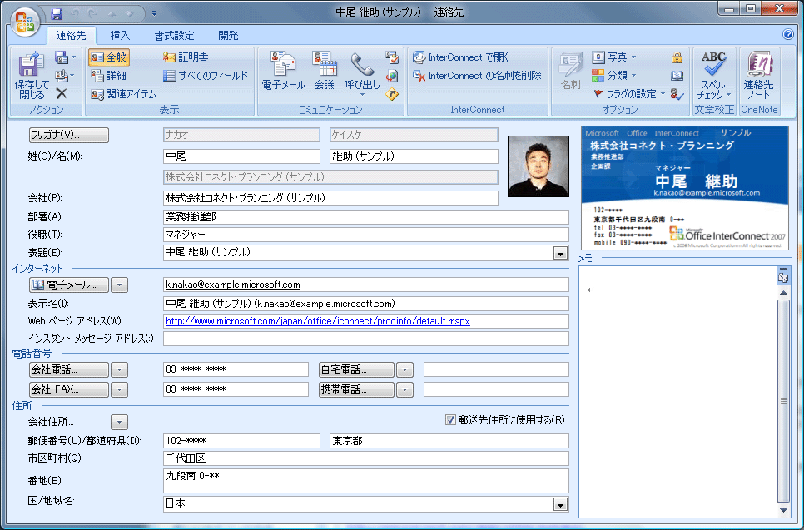Switch to the 開発 tab
This screenshot has width=804, height=530.
(228, 36)
